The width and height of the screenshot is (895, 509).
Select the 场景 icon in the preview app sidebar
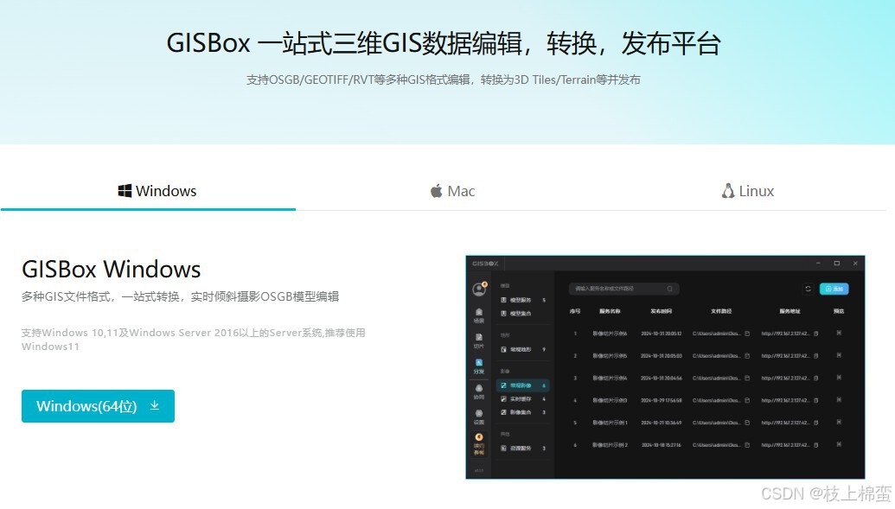pos(479,315)
